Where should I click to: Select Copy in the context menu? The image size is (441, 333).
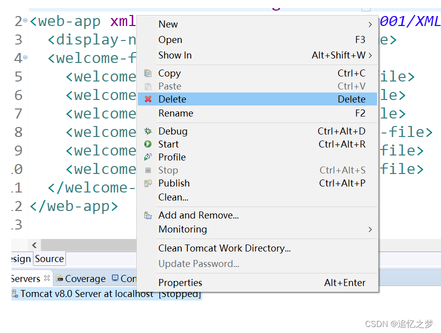point(257,73)
